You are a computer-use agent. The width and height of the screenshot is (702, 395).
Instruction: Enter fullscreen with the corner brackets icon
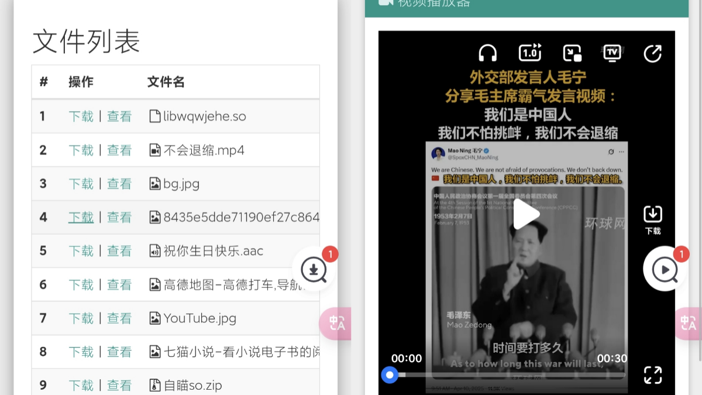click(653, 375)
